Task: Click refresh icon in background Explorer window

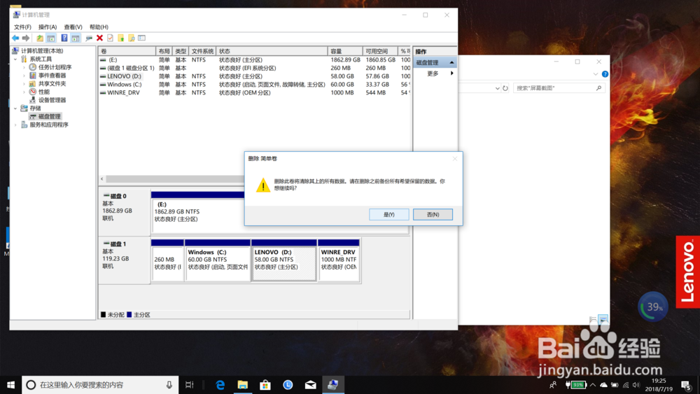Action: click(x=505, y=88)
